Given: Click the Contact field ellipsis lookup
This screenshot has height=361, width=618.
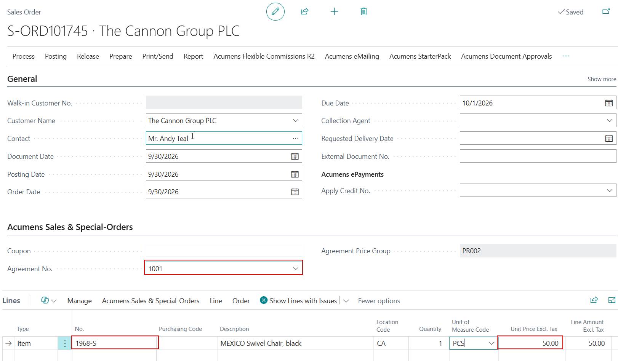Looking at the screenshot, I should tap(295, 138).
